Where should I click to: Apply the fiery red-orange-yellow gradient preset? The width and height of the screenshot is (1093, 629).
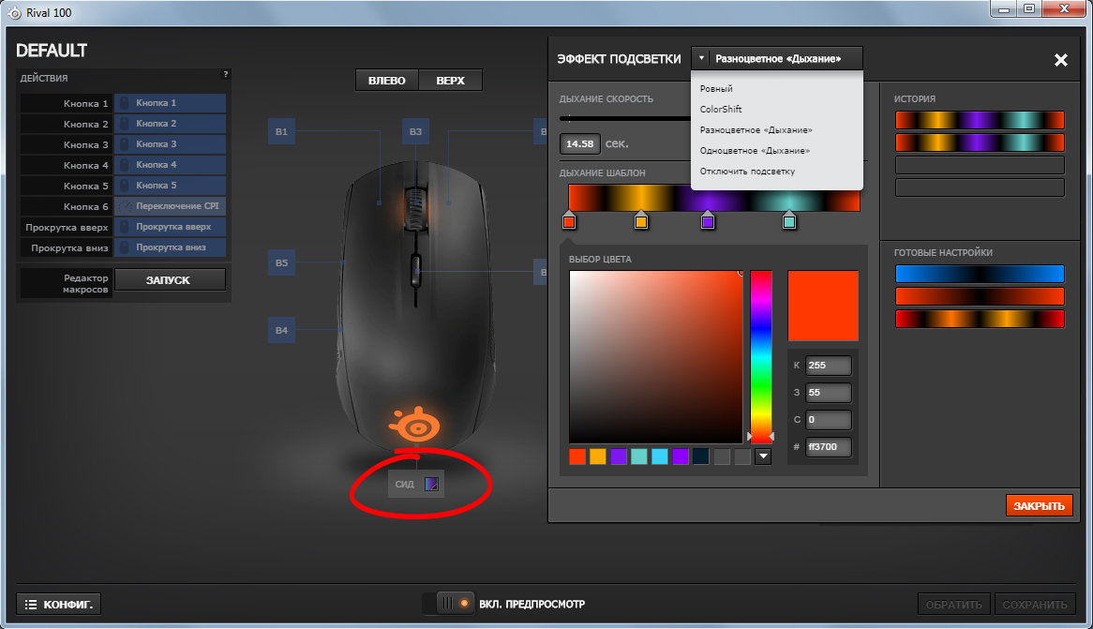click(x=980, y=319)
